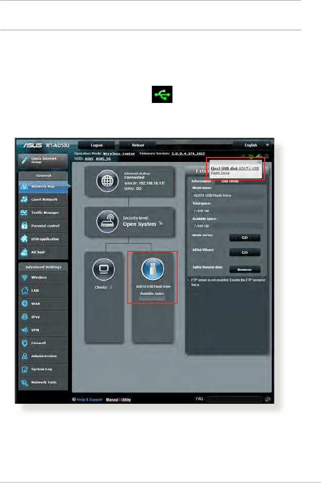The width and height of the screenshot is (321, 483).
Task: Click the Clients computer icon
Action: [103, 270]
